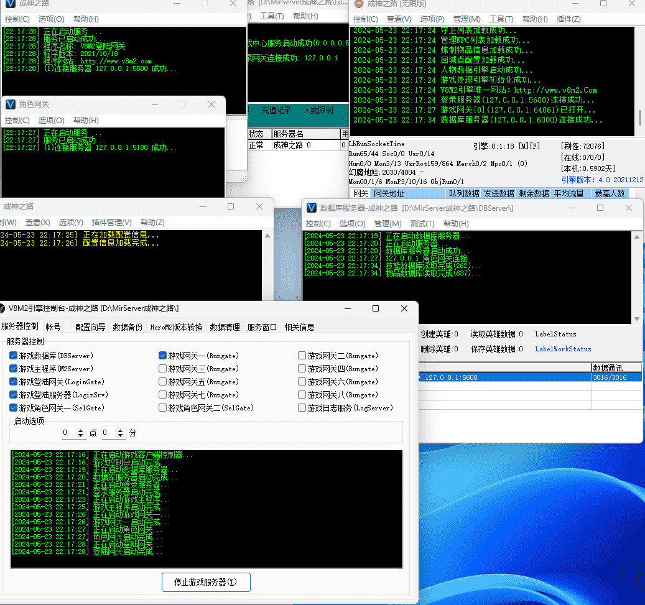This screenshot has width=645, height=605.
Task: Open 选项(O) menu in 角色网关 window
Action: coord(52,121)
